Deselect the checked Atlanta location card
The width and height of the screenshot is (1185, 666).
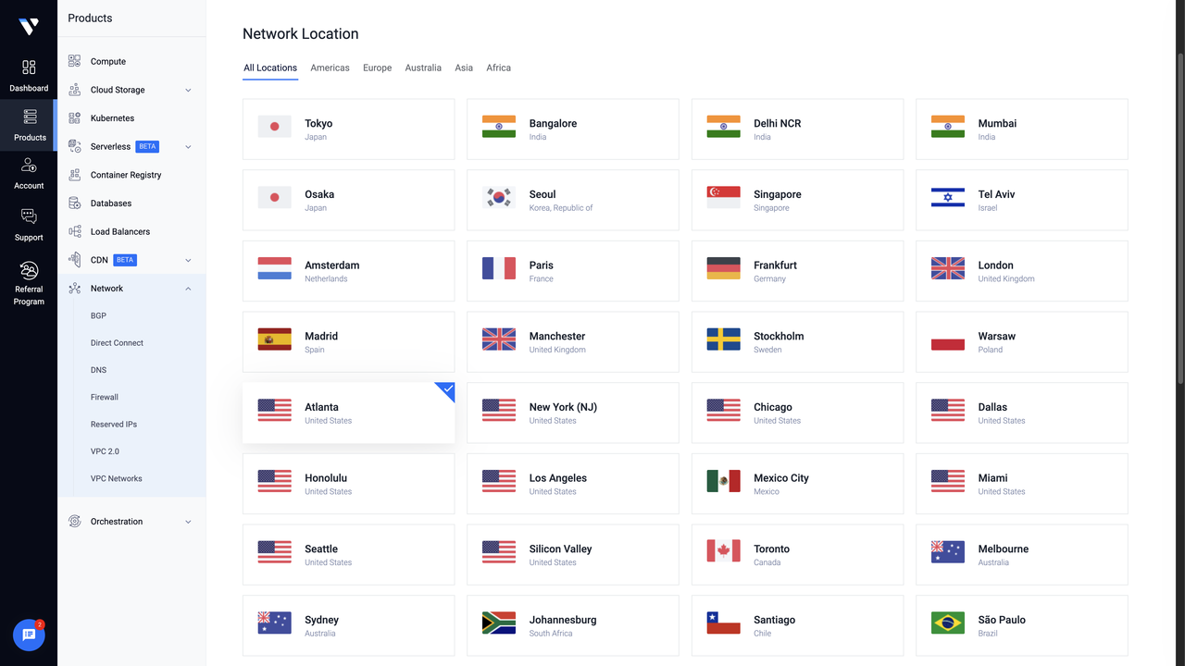pos(348,413)
